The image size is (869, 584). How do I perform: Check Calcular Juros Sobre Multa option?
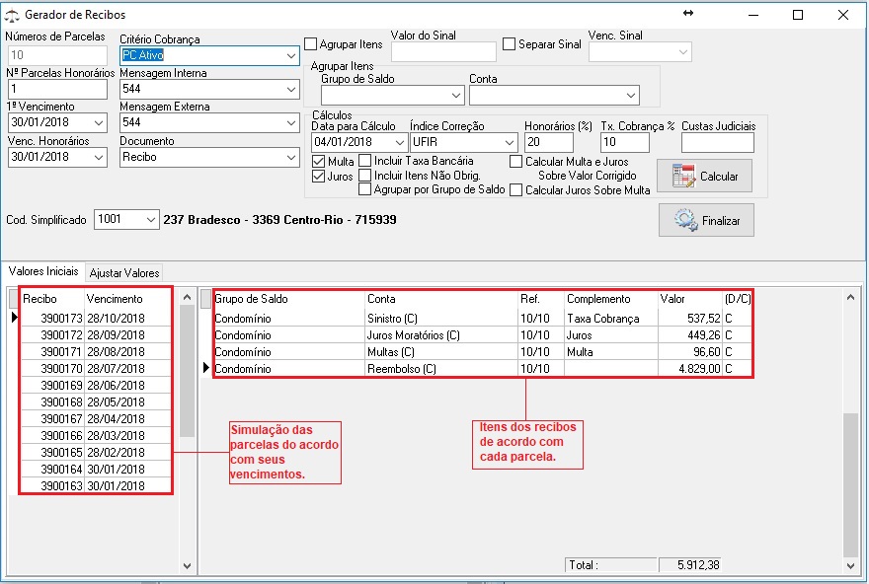(x=516, y=190)
